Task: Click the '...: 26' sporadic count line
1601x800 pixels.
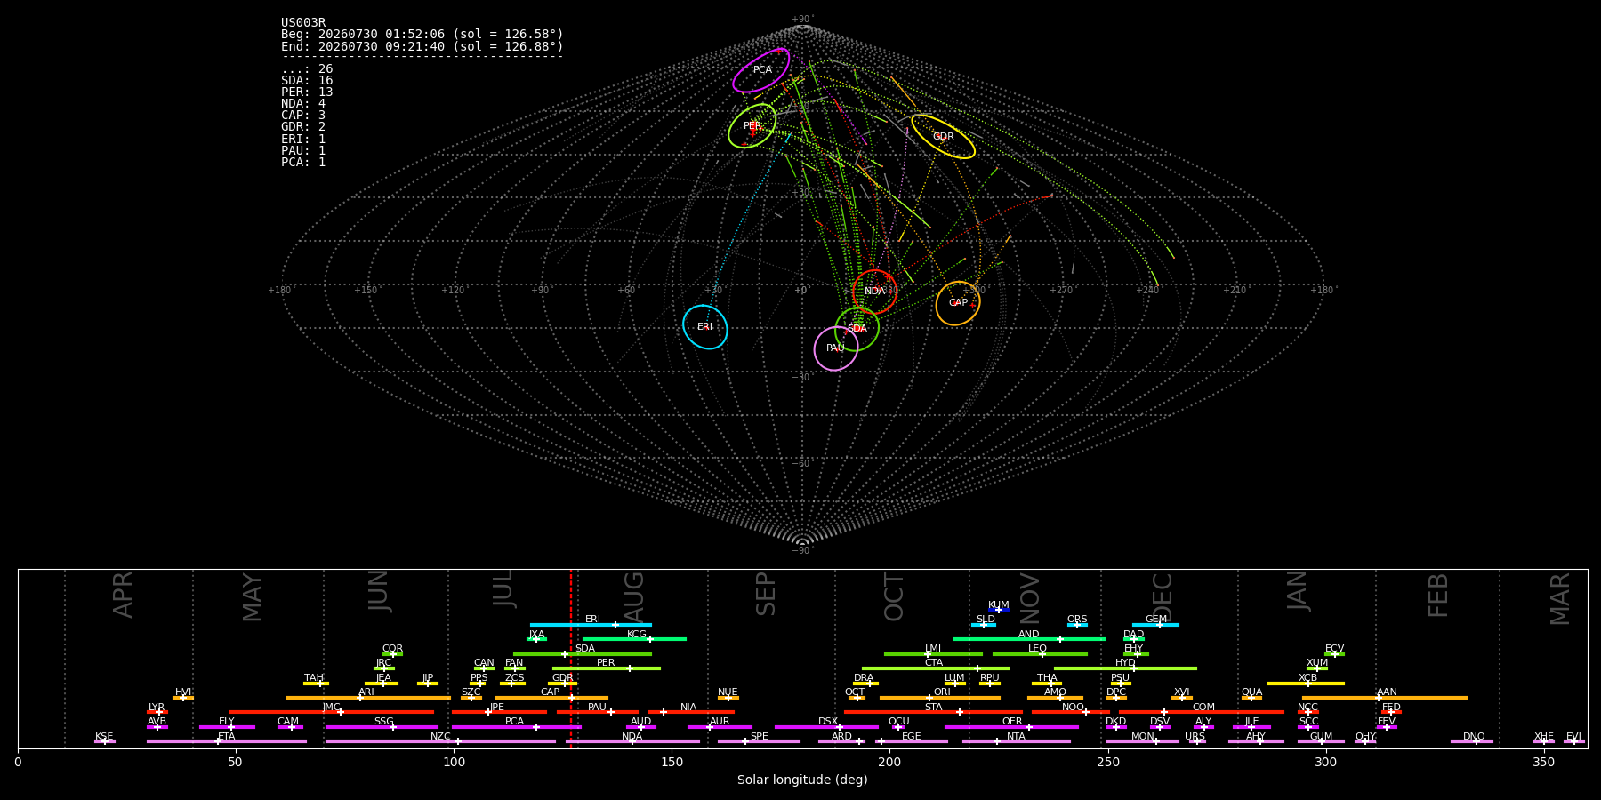Action: [307, 69]
